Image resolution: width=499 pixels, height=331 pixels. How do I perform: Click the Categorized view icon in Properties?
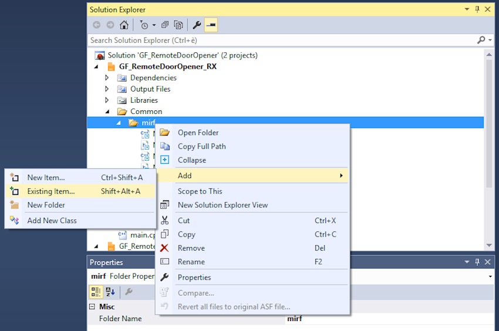coord(96,292)
